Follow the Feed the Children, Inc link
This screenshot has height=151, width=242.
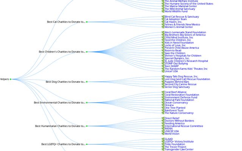[x=178, y=40]
